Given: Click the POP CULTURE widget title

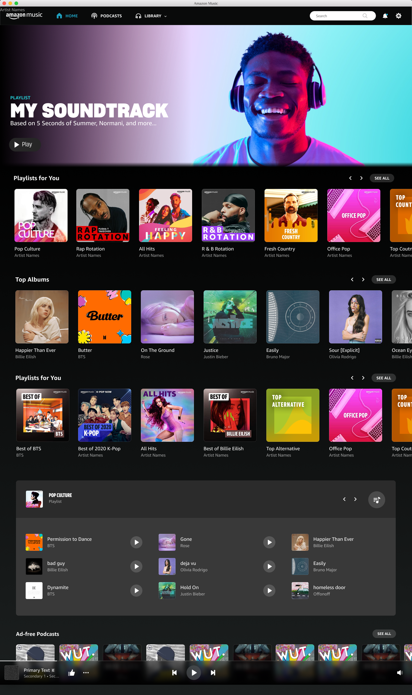Looking at the screenshot, I should (60, 495).
